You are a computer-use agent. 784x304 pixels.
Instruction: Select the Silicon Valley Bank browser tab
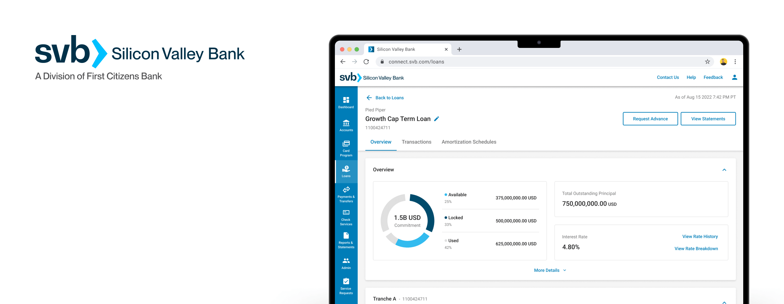click(408, 49)
